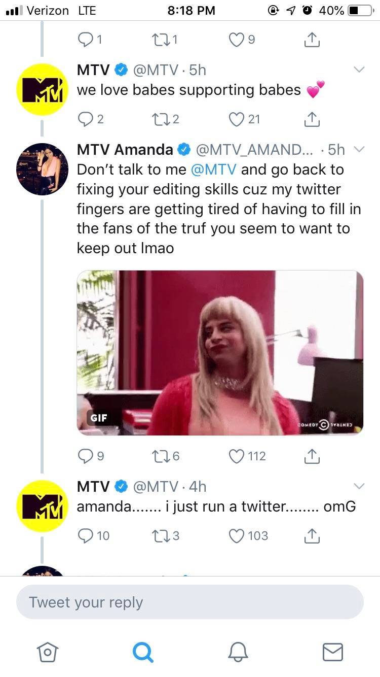
Task: Share MTV Amanda's tweet via share icon
Action: (x=313, y=456)
